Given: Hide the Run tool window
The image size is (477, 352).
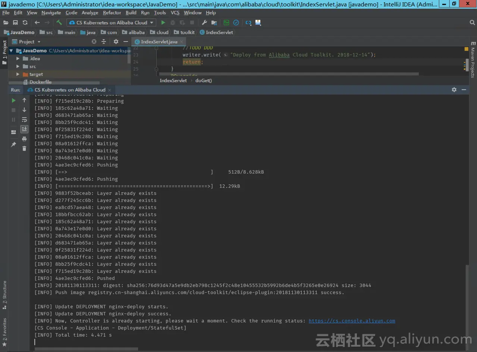Looking at the screenshot, I should pyautogui.click(x=464, y=90).
